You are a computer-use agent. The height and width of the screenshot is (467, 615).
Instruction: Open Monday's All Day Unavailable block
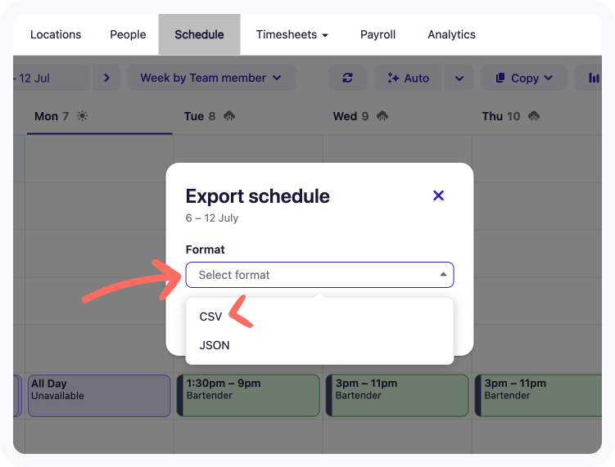tap(99, 395)
